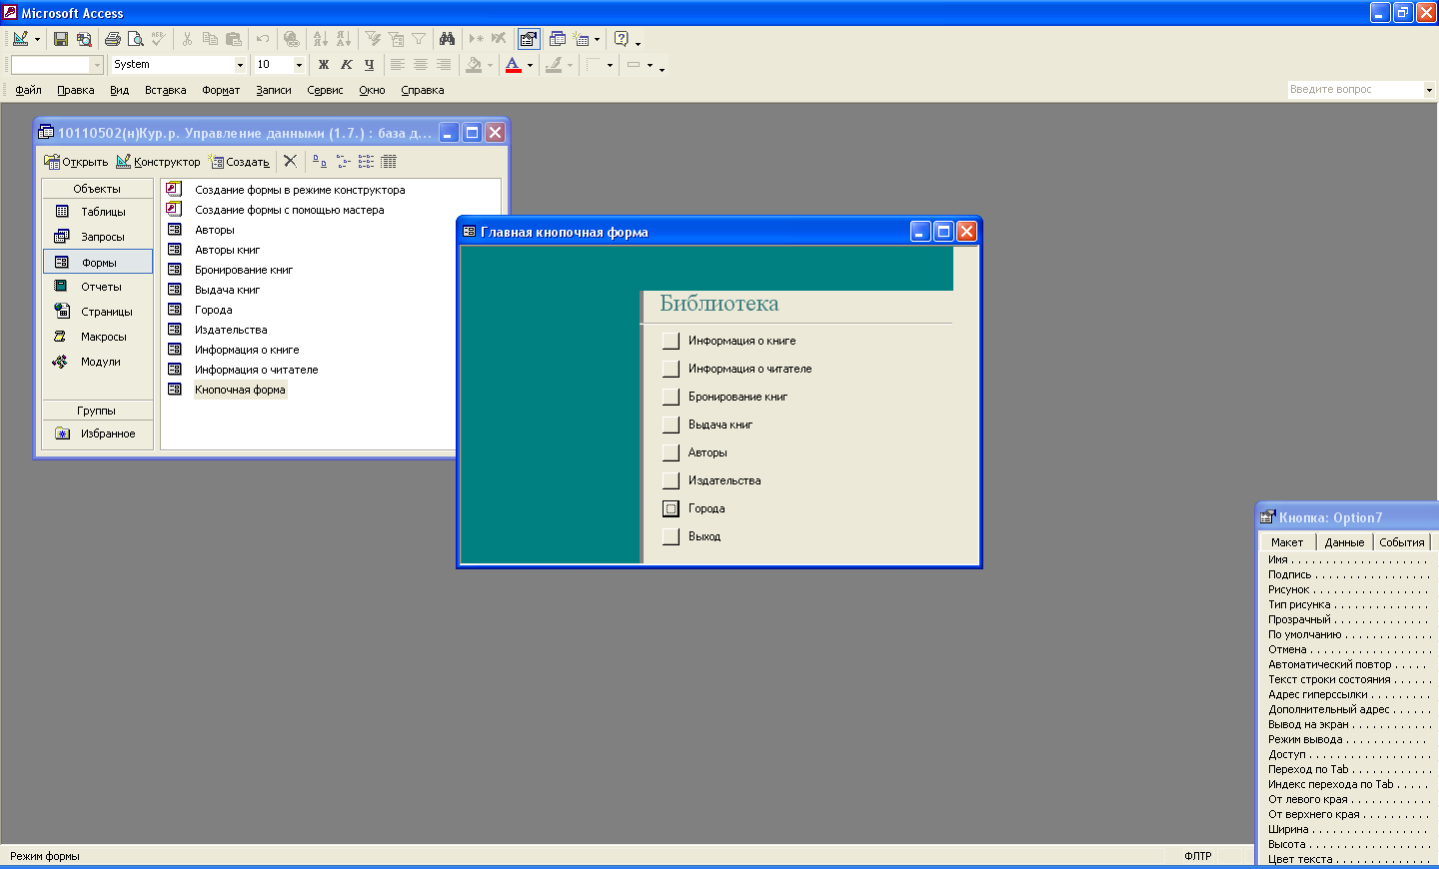The image size is (1439, 869).
Task: Click the Введите вопрос help input field
Action: coord(1354,90)
